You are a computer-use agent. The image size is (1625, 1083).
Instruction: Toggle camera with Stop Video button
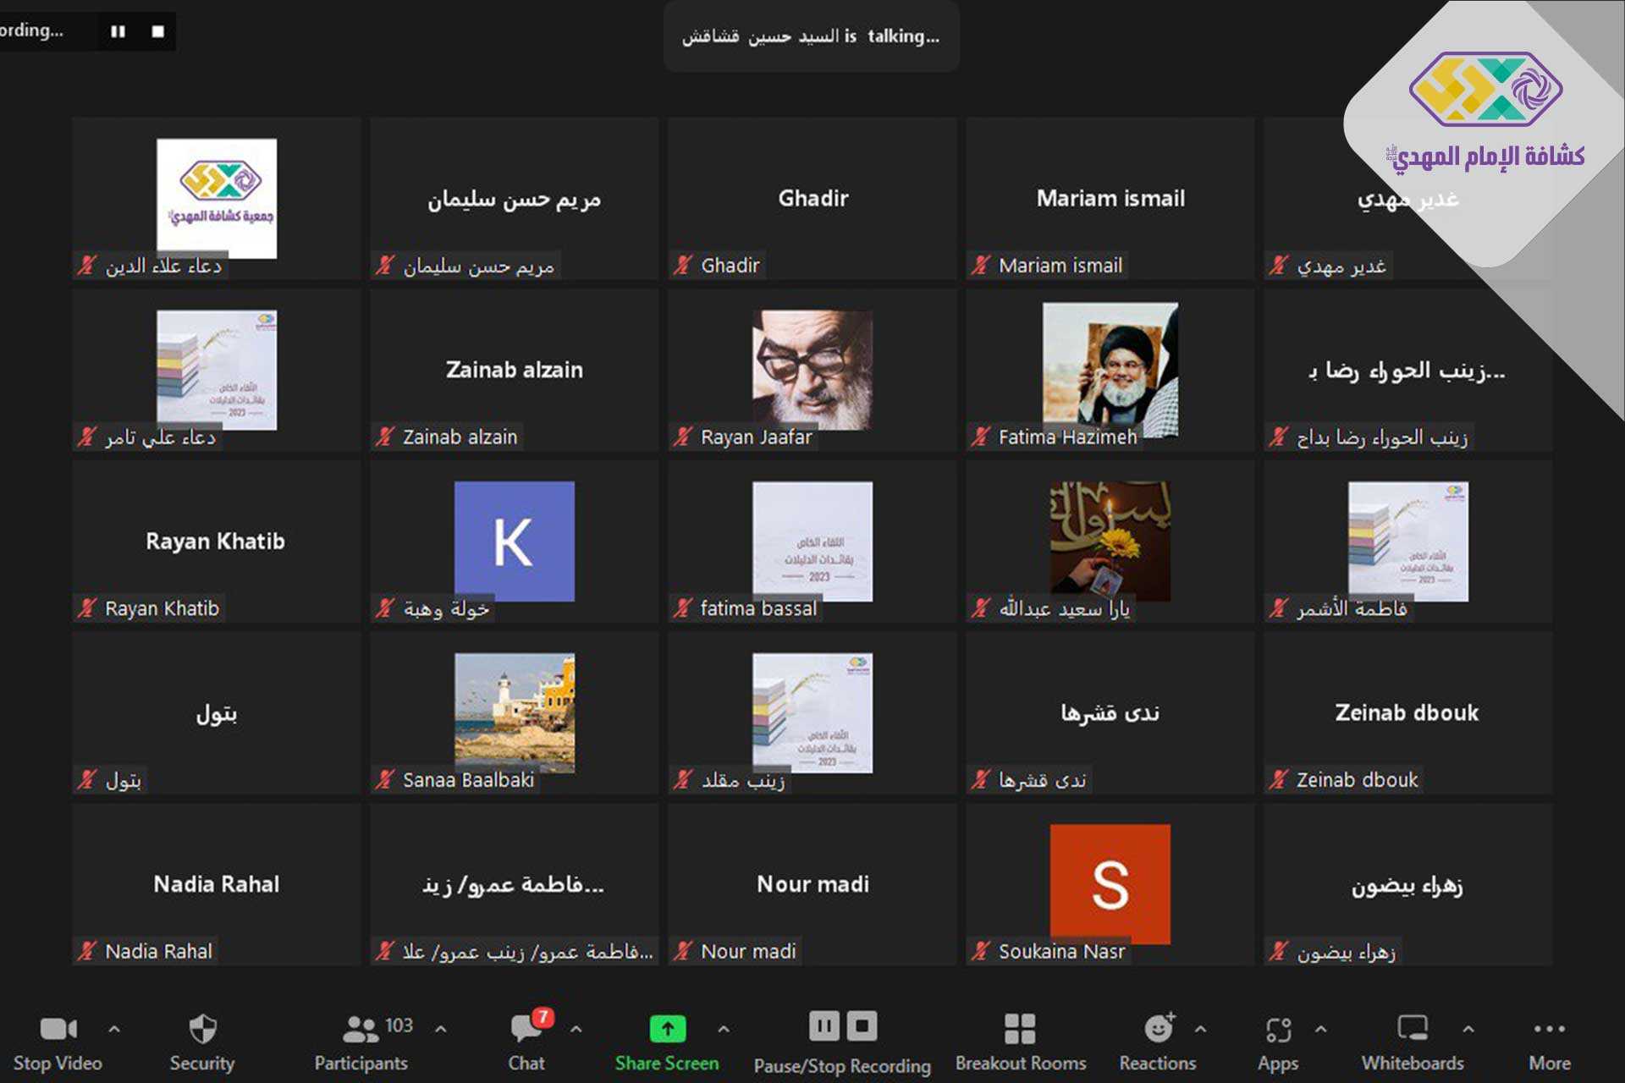pos(58,1029)
